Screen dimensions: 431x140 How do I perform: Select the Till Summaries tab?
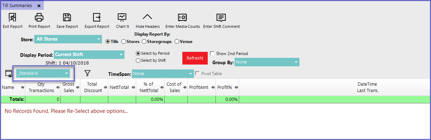point(17,6)
